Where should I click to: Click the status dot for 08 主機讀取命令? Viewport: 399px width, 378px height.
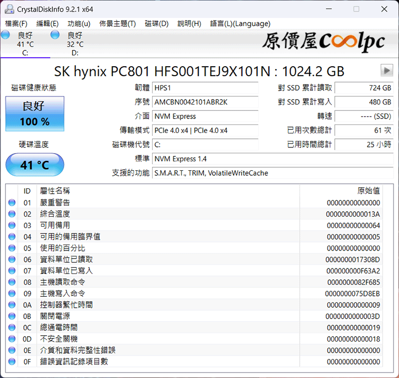point(12,282)
